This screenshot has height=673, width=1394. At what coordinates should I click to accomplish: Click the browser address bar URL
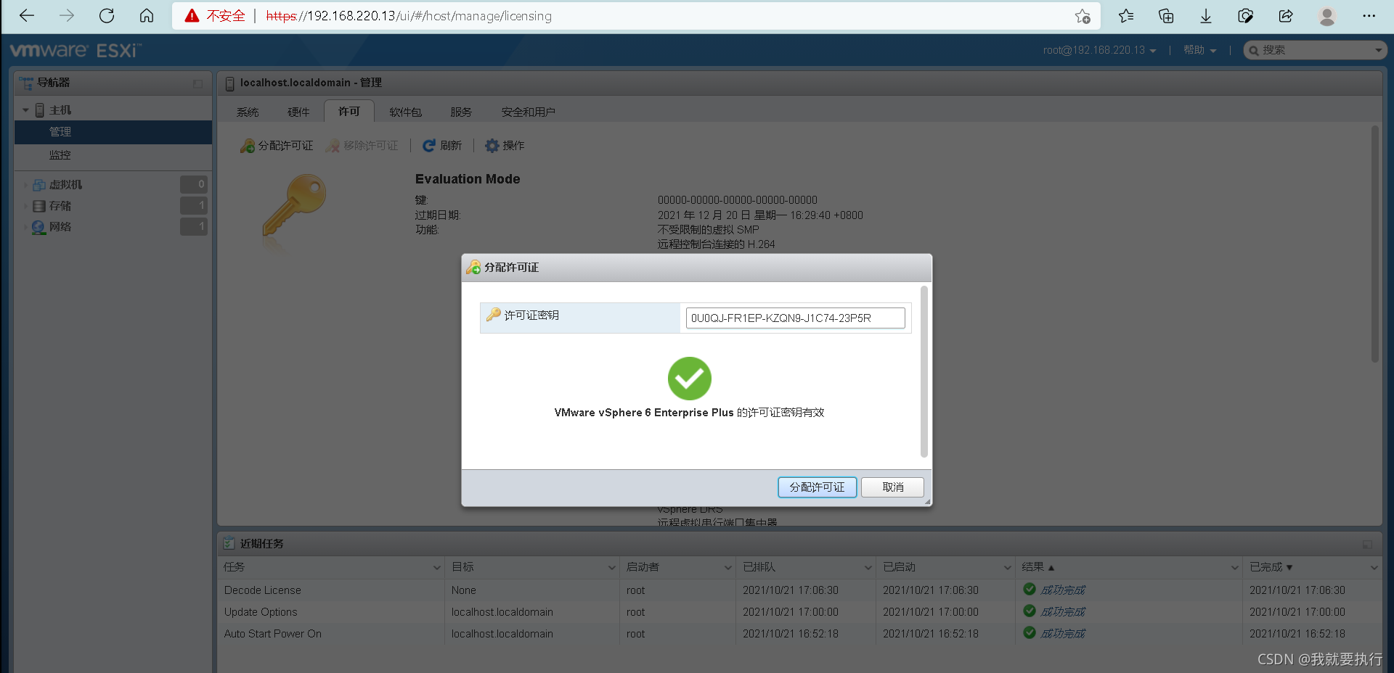[x=409, y=16]
